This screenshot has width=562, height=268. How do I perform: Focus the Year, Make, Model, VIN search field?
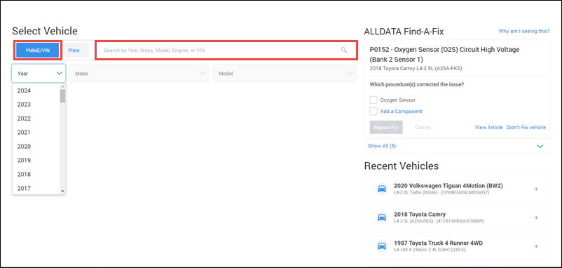click(226, 51)
